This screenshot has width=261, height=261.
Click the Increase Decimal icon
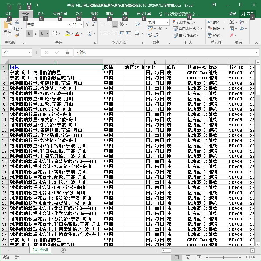[x=150, y=35]
